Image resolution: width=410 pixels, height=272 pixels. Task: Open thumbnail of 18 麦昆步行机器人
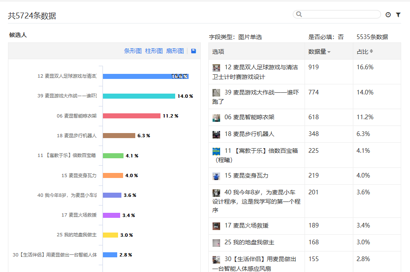pos(216,135)
